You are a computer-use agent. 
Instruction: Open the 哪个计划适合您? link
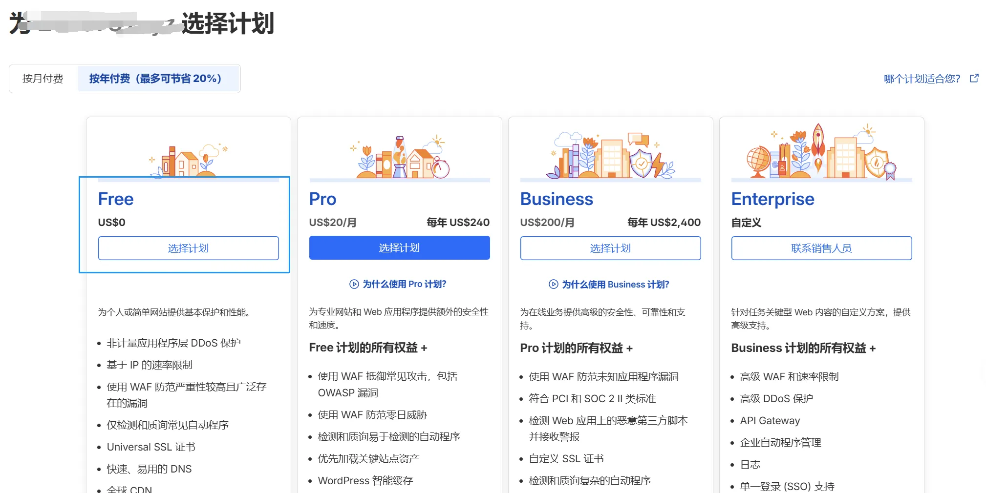(922, 79)
